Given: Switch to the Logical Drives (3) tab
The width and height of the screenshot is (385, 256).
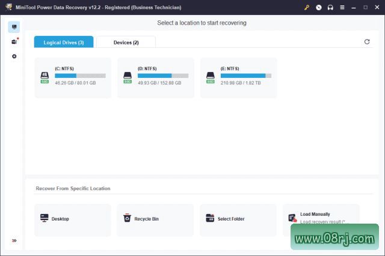Looking at the screenshot, I should click(64, 42).
